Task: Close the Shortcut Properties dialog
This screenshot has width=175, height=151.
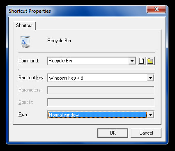Action: (x=156, y=9)
